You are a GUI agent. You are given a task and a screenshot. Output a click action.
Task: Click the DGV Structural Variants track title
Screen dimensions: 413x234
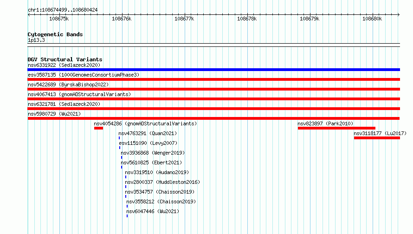65,59
